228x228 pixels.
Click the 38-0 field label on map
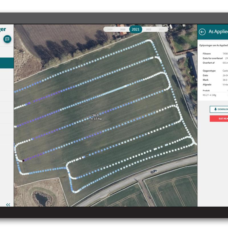(95, 115)
